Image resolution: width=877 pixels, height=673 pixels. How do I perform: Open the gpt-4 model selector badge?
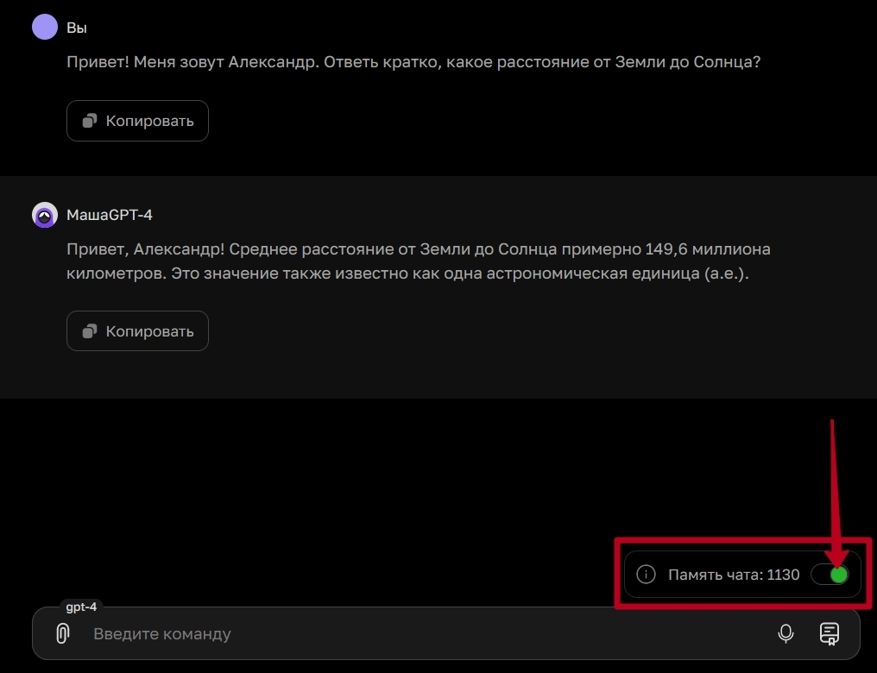[x=82, y=607]
